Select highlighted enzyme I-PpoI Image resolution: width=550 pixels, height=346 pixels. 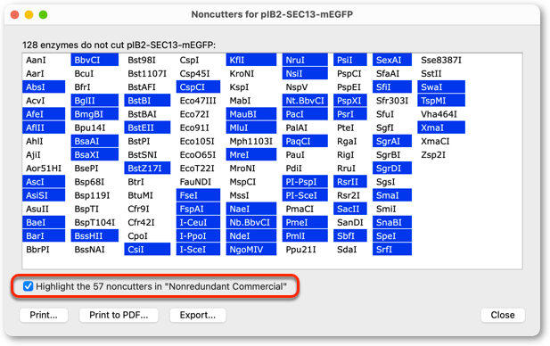tap(198, 235)
